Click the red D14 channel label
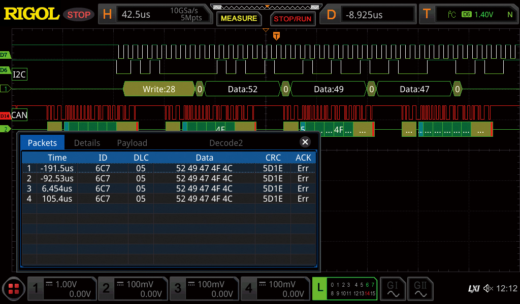This screenshot has height=304, width=520. point(5,116)
